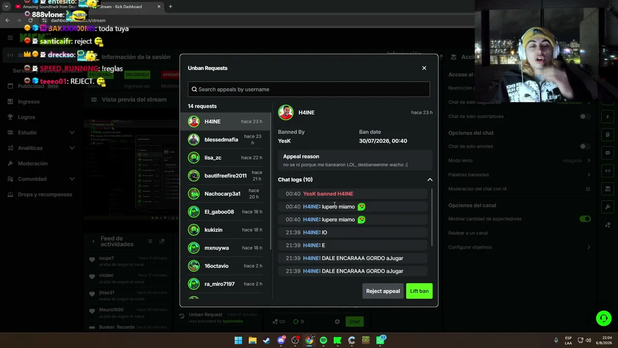Click the YesK banned-by name
618x348 pixels.
[284, 141]
